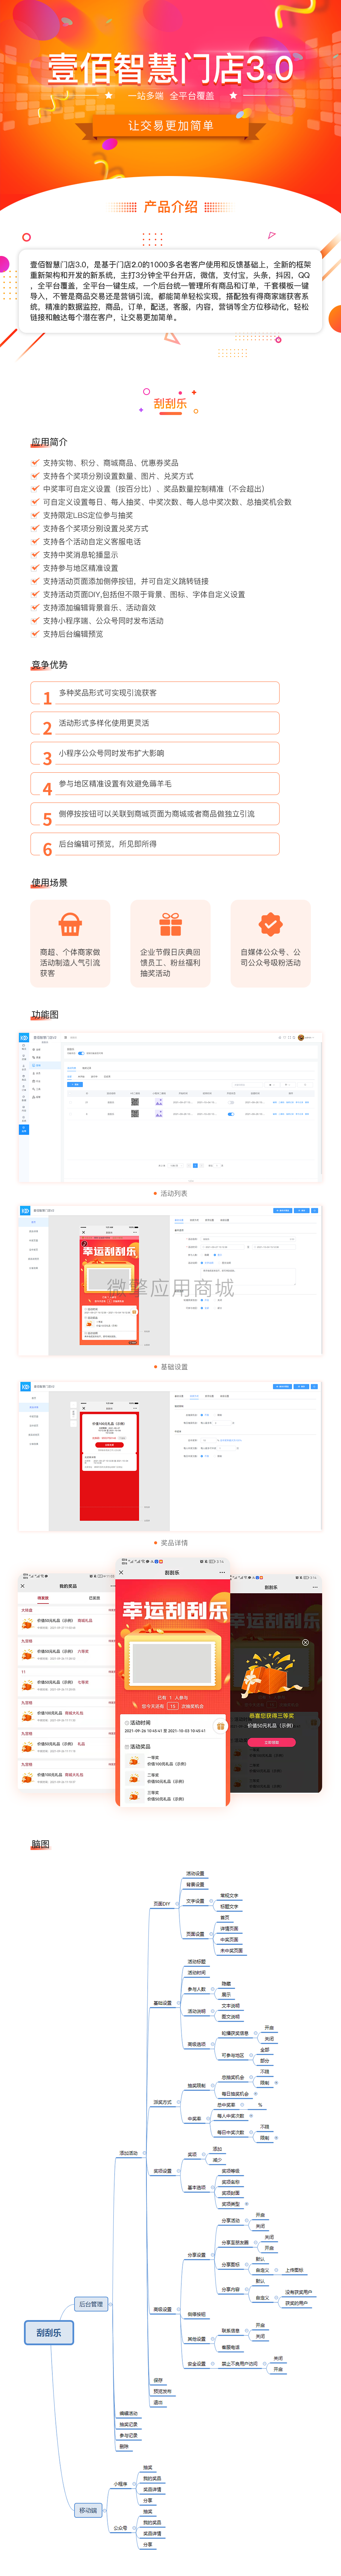Viewport: 341px width, 2576px height.
Task: Click the number 4 badge beside 参与地区精准设置
Action: pos(47,789)
